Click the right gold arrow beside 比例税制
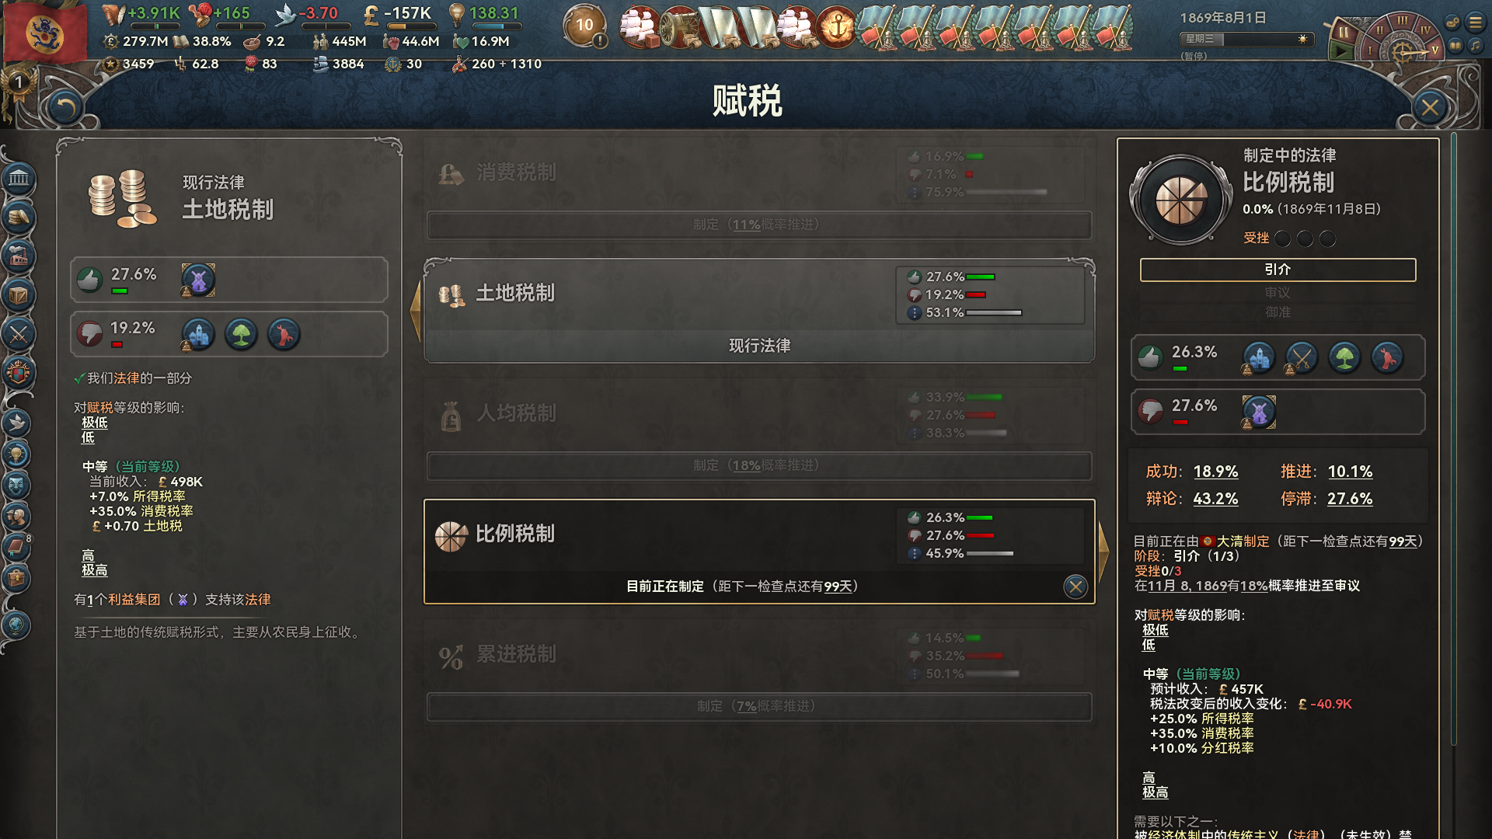The image size is (1492, 839). coord(1103,551)
